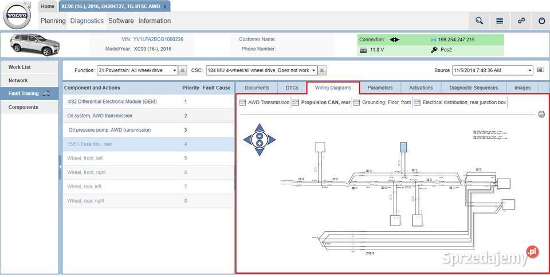
Task: Click the Propulsion CAN, rear diagram icon
Action: [296, 102]
